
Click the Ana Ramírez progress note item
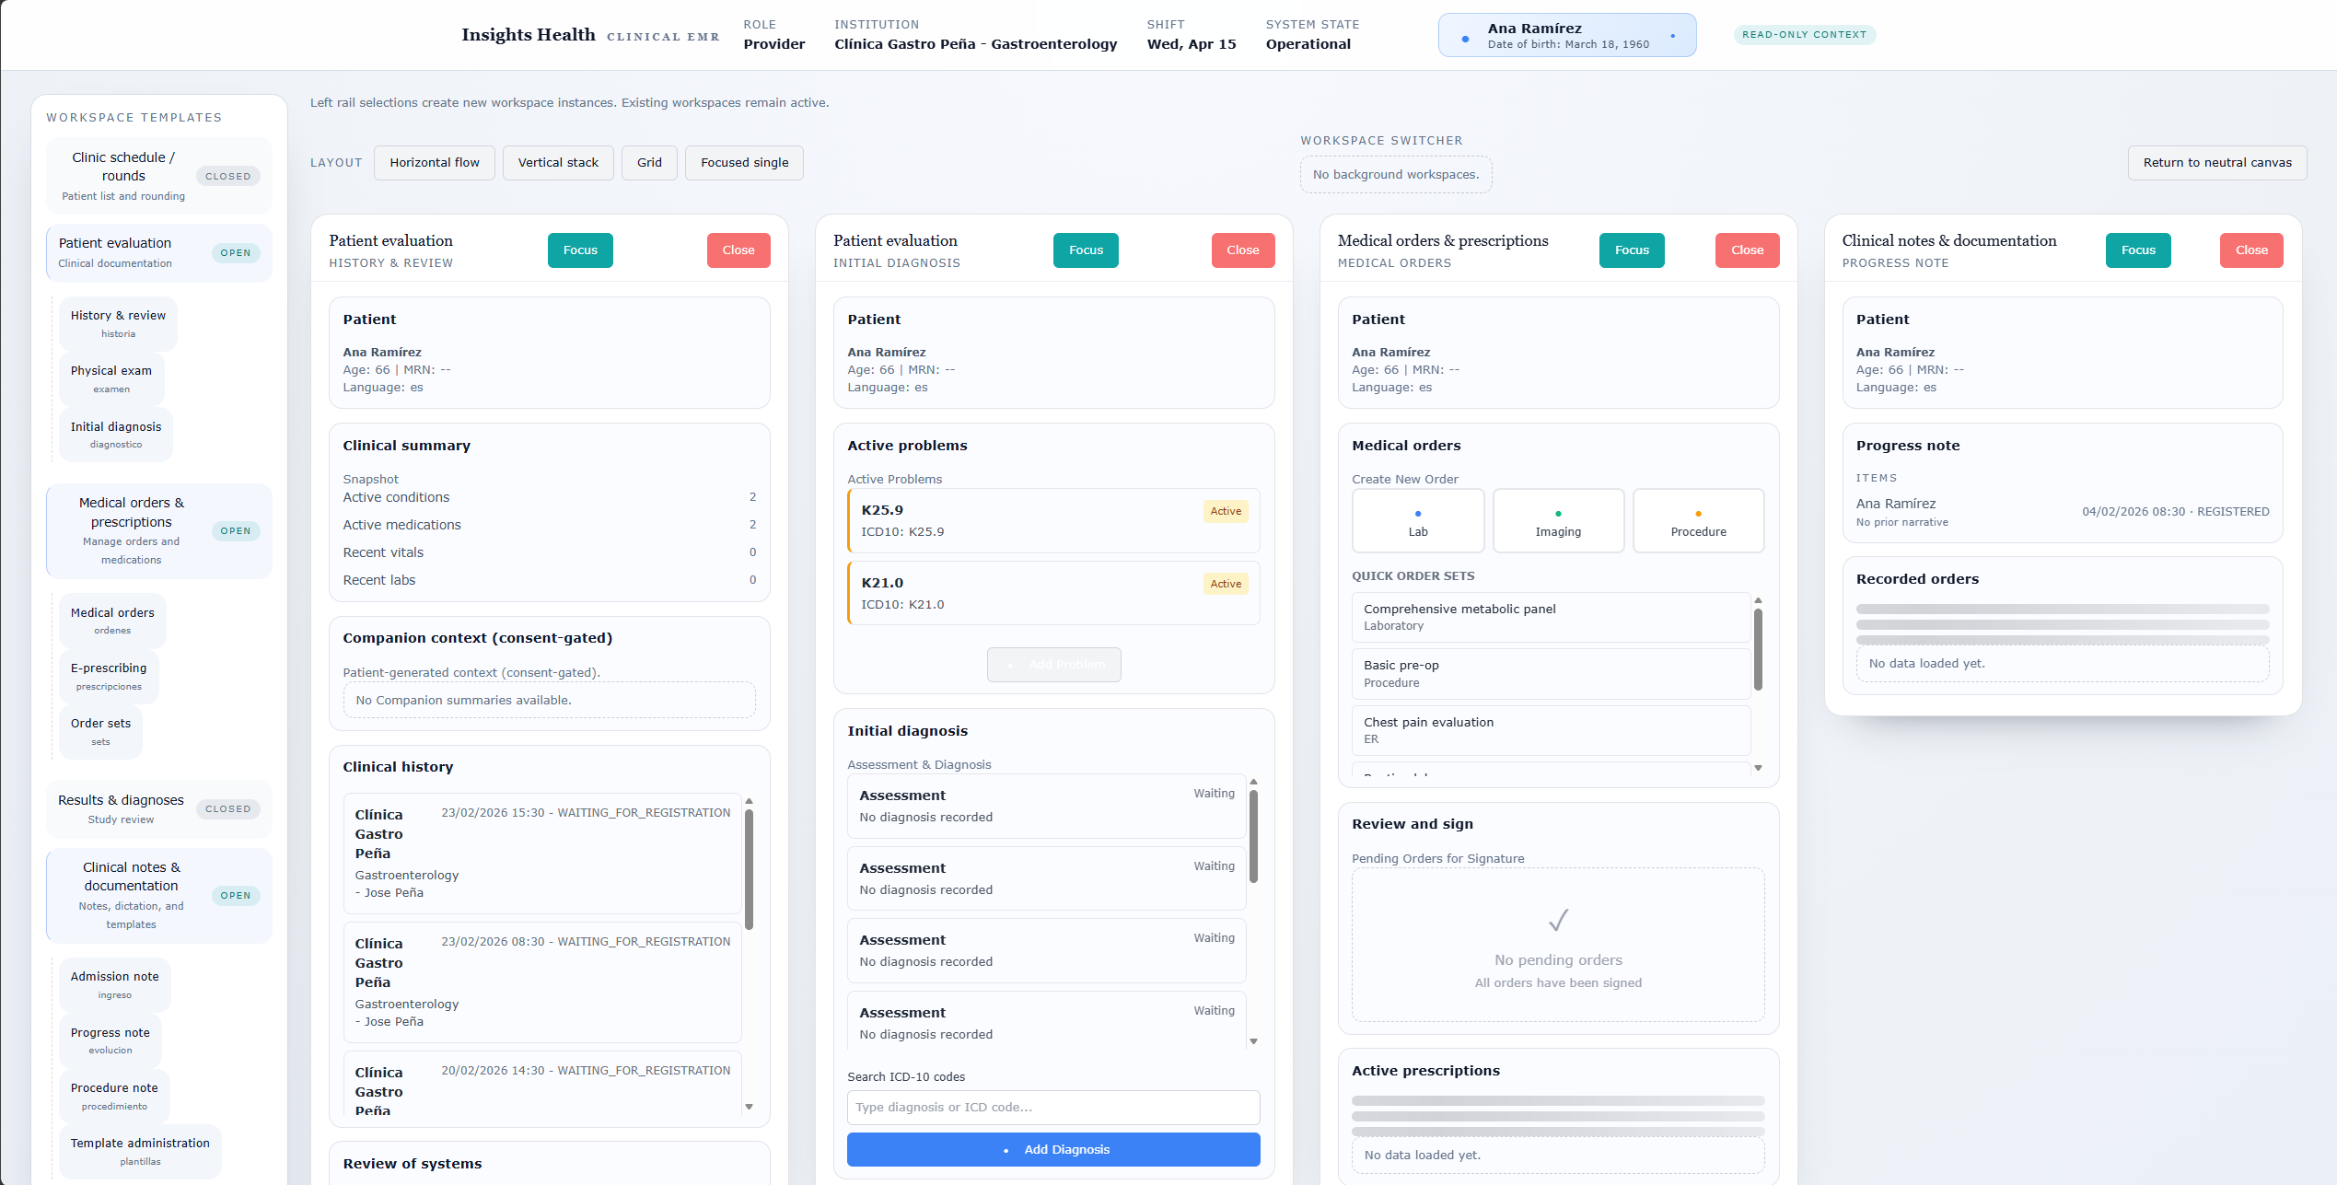click(x=2063, y=512)
